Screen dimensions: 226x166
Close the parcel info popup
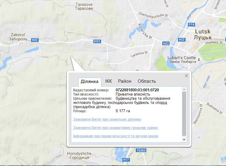[x=186, y=76]
